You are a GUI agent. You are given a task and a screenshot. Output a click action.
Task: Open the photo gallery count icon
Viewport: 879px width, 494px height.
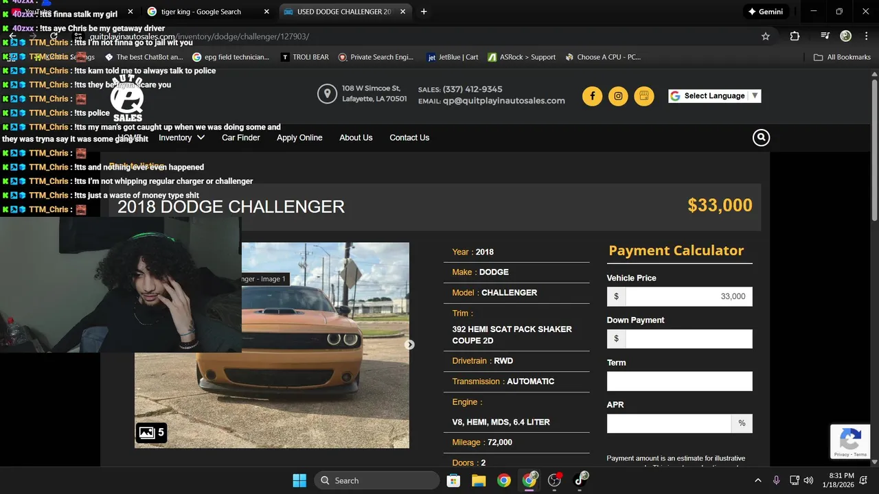151,432
